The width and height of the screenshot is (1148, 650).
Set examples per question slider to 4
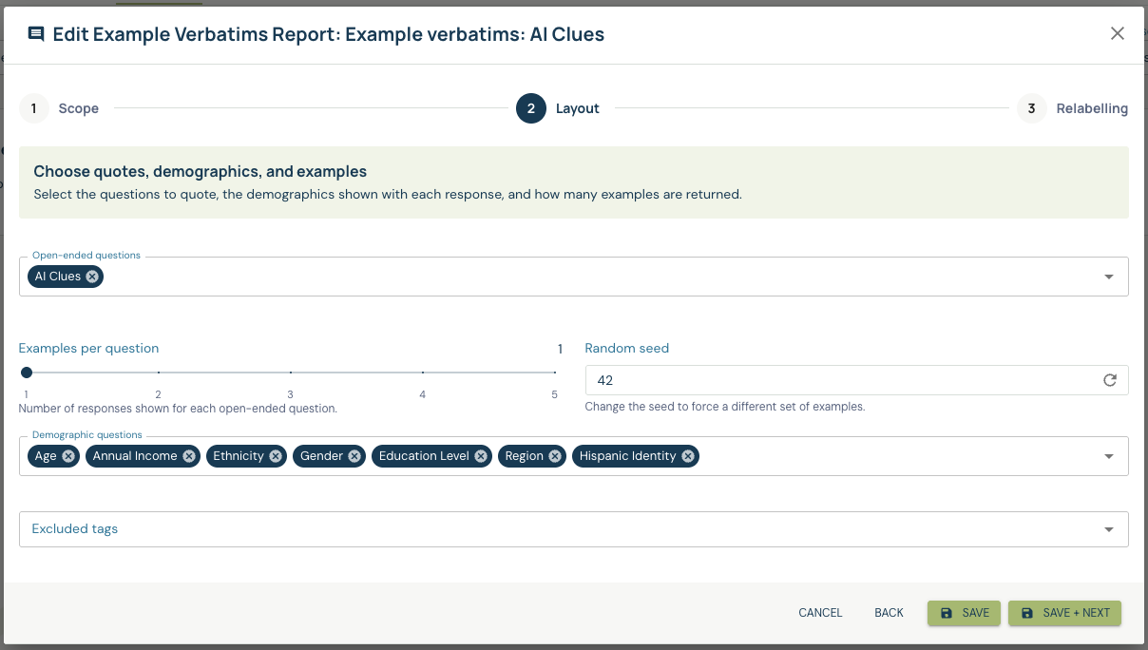[x=423, y=373]
